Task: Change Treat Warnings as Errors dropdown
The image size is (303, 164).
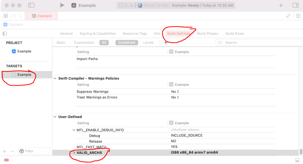Action: pyautogui.click(x=175, y=97)
